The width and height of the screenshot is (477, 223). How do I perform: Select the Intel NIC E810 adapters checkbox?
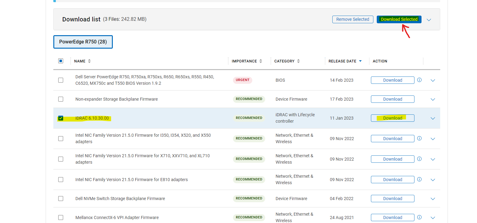(x=61, y=180)
